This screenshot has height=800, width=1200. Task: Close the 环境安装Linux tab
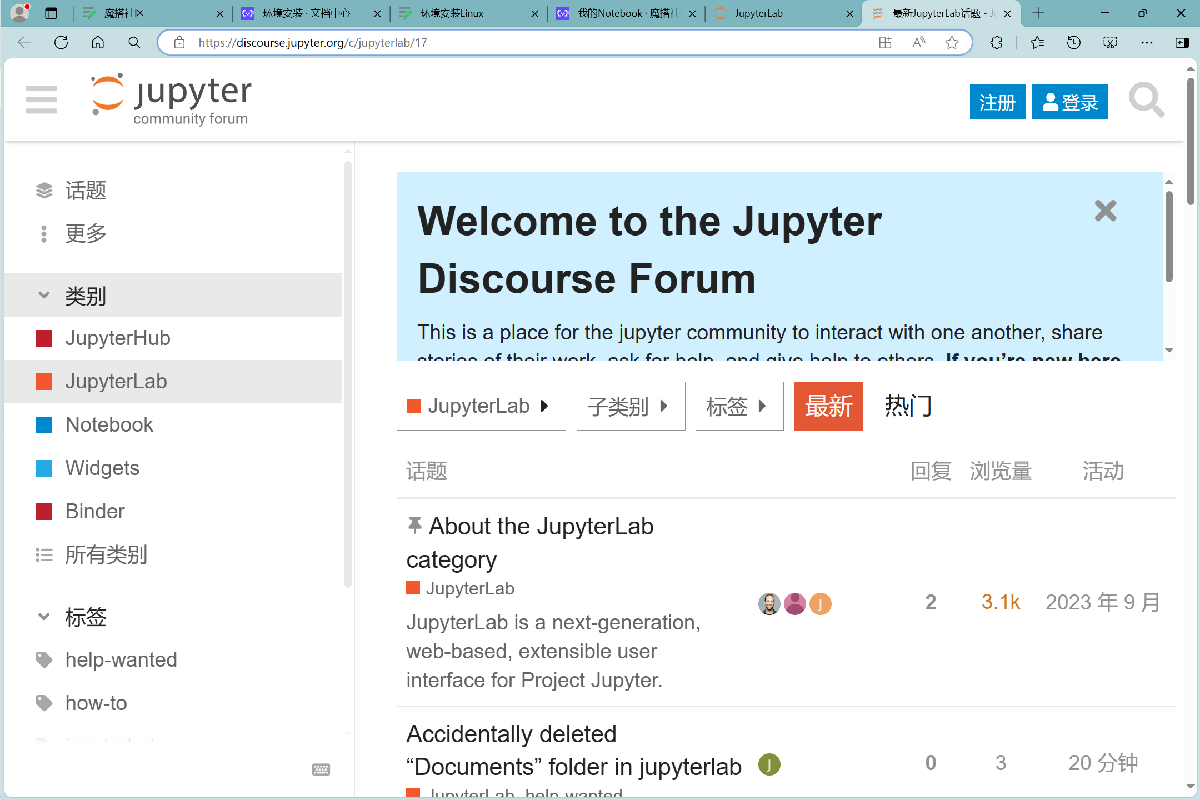coord(534,14)
